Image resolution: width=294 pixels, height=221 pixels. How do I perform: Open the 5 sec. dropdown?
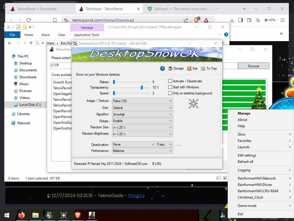(x=165, y=144)
